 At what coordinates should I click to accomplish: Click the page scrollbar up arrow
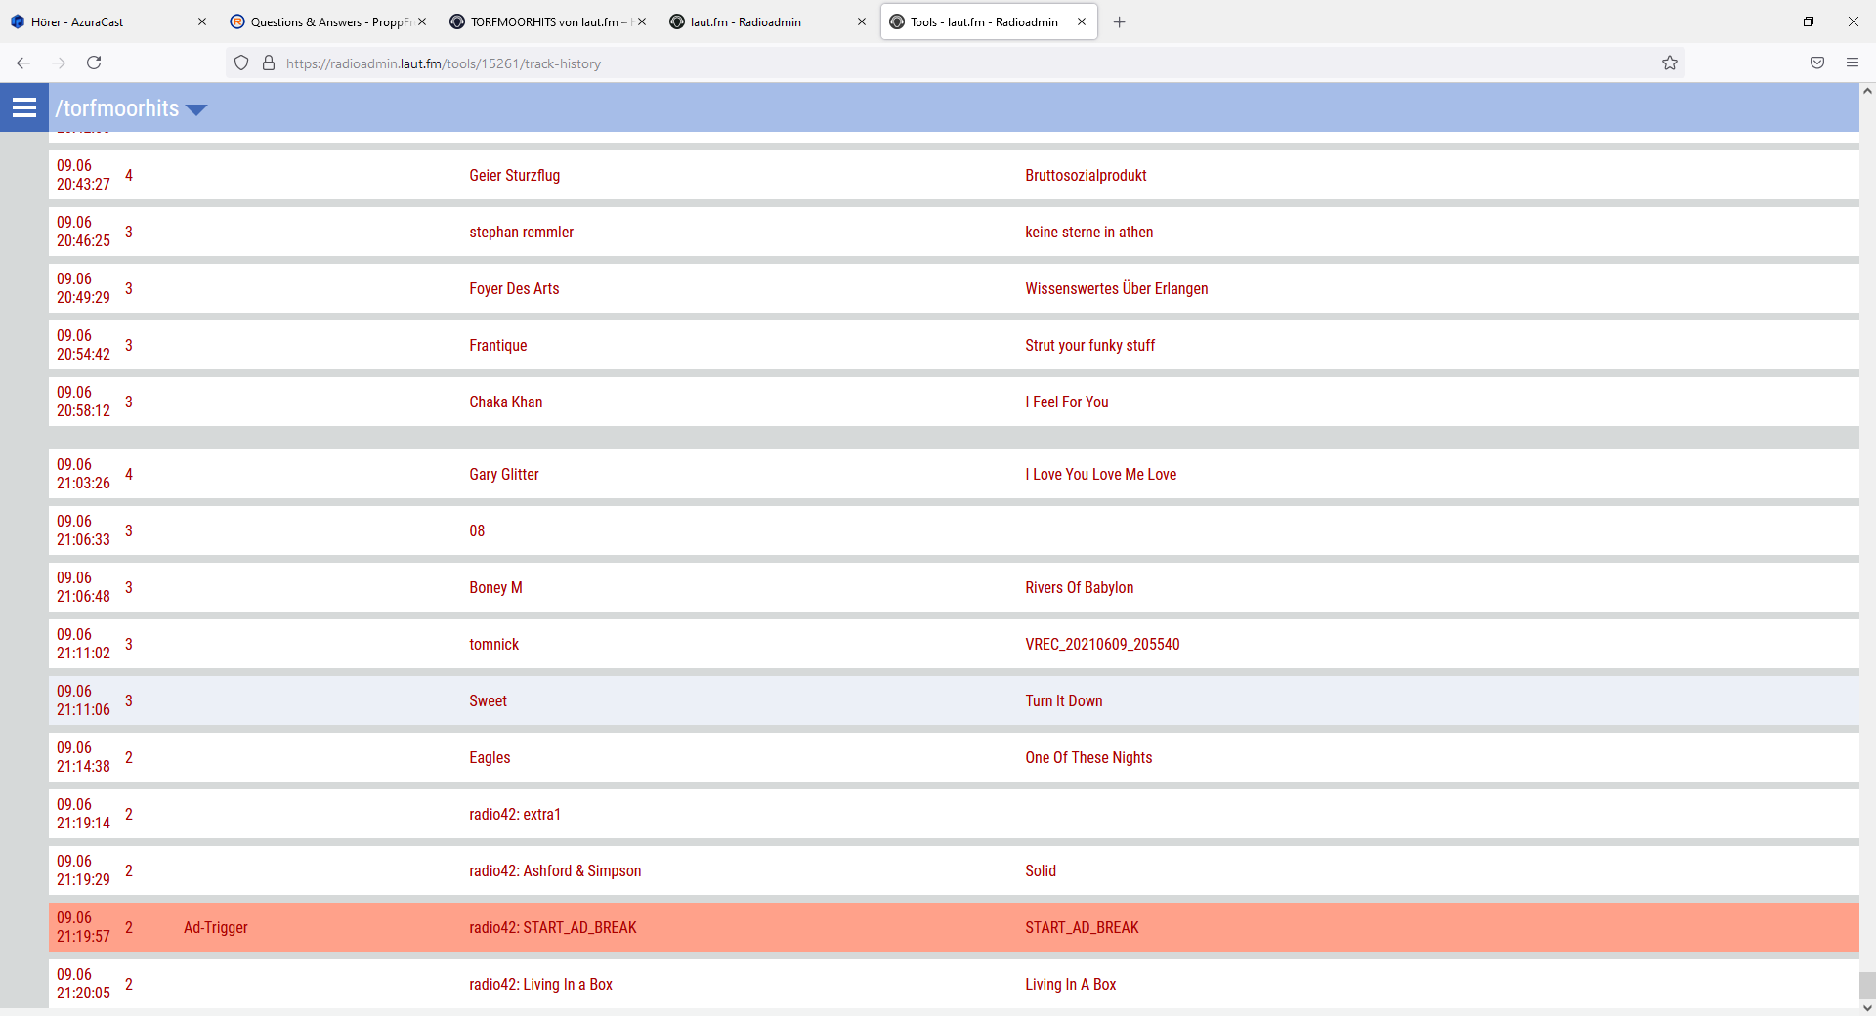[x=1867, y=91]
